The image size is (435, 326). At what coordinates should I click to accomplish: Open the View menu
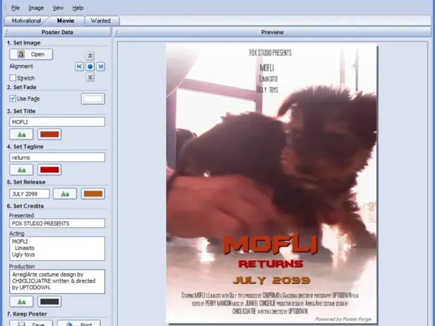pyautogui.click(x=58, y=8)
